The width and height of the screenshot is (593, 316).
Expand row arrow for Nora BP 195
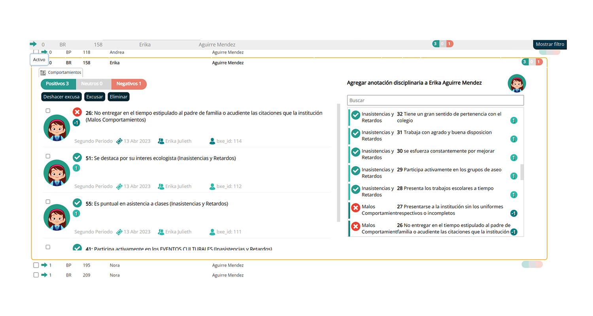pos(44,265)
